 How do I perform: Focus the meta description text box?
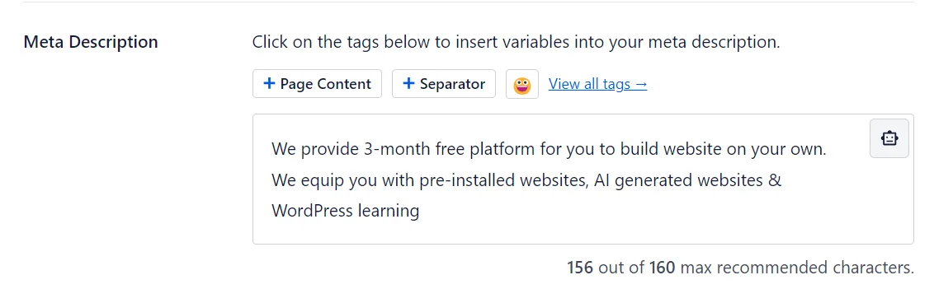583,179
